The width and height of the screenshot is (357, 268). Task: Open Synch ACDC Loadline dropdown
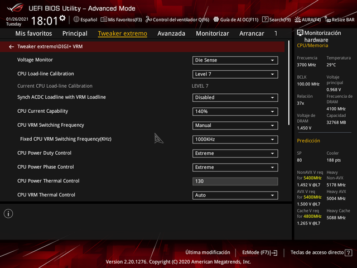(x=235, y=98)
